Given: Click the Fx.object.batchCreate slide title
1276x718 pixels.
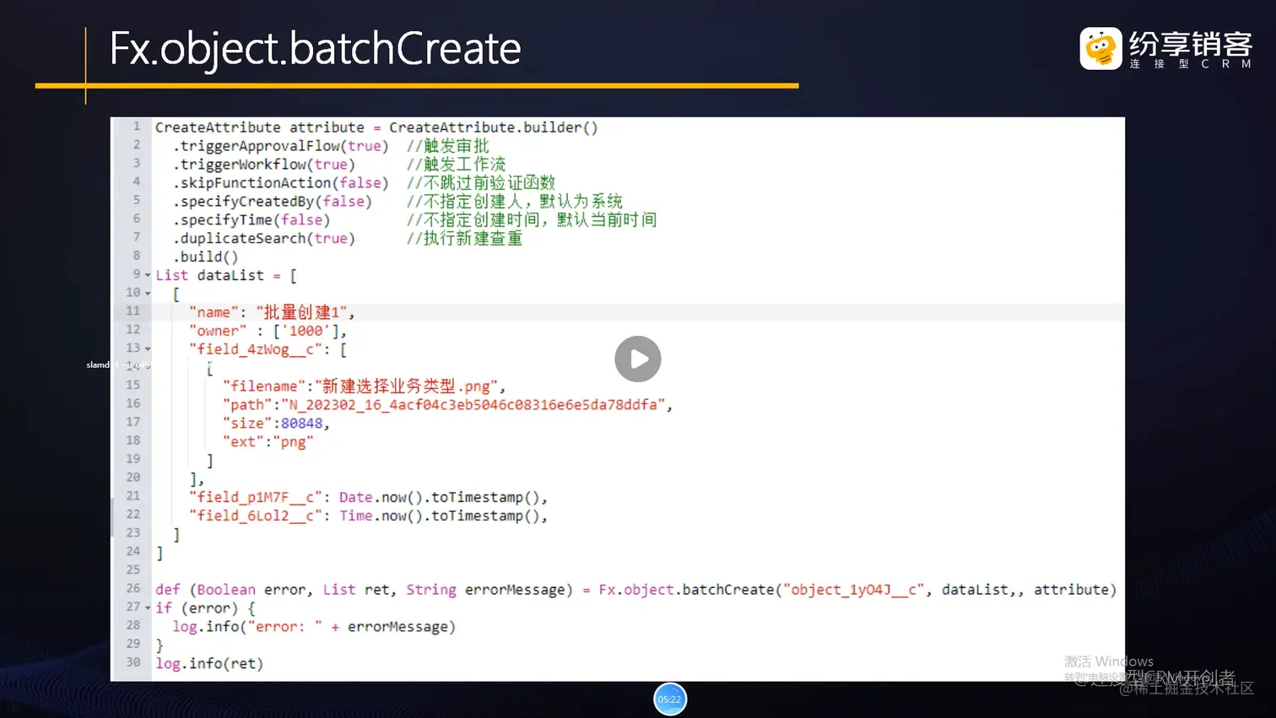Looking at the screenshot, I should coord(315,48).
